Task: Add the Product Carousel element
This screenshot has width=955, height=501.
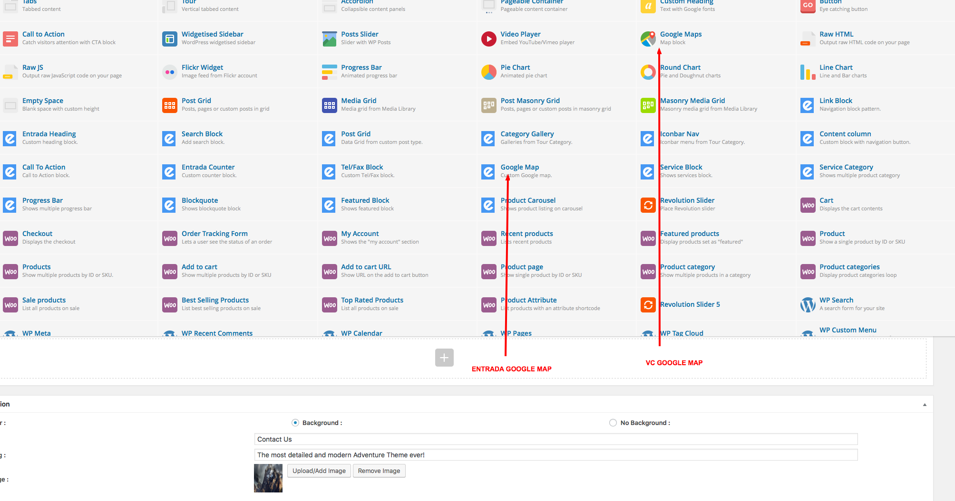Action: pos(556,204)
